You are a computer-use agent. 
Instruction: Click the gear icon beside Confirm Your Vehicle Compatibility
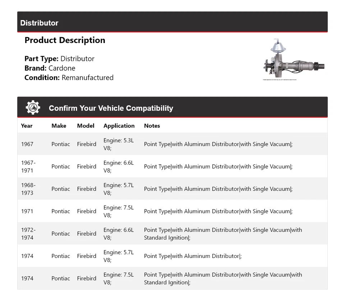pyautogui.click(x=33, y=108)
